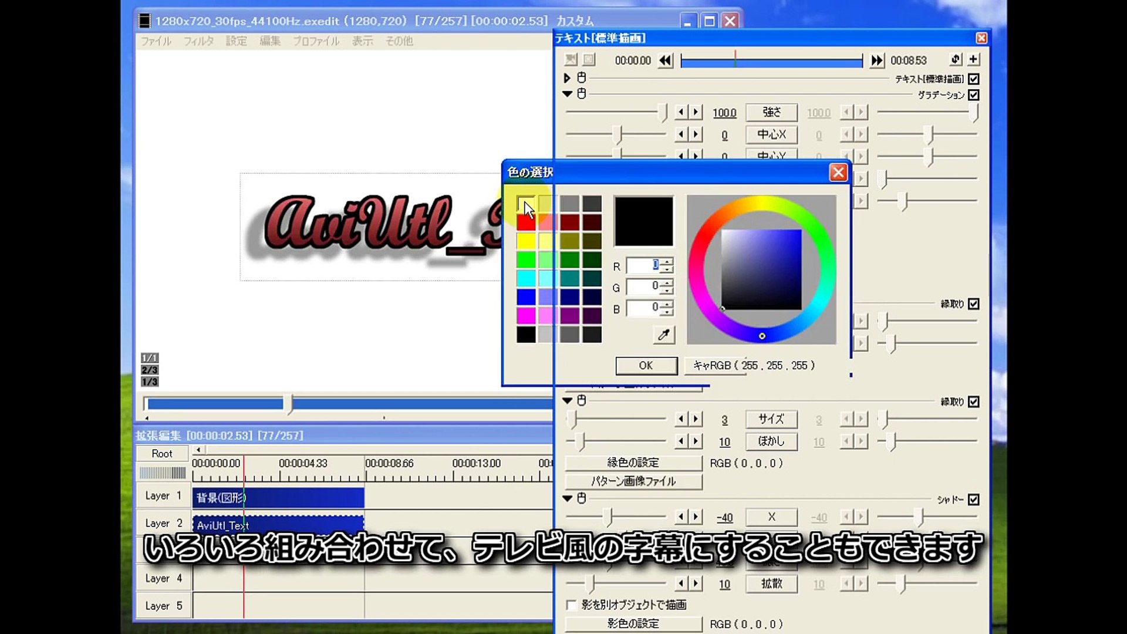This screenshot has width=1127, height=634.
Task: Enable 影を別オブジェクトで描画 checkbox
Action: coord(571,605)
